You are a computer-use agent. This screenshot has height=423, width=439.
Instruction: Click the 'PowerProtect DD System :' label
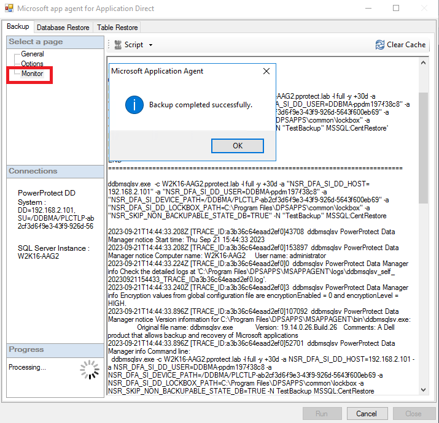47,197
